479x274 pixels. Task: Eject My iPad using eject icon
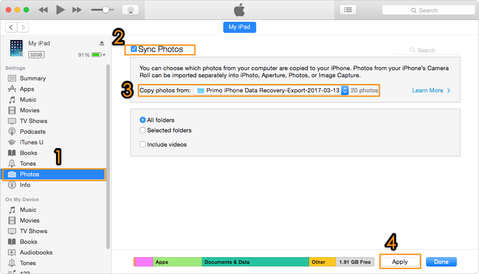pyautogui.click(x=102, y=44)
